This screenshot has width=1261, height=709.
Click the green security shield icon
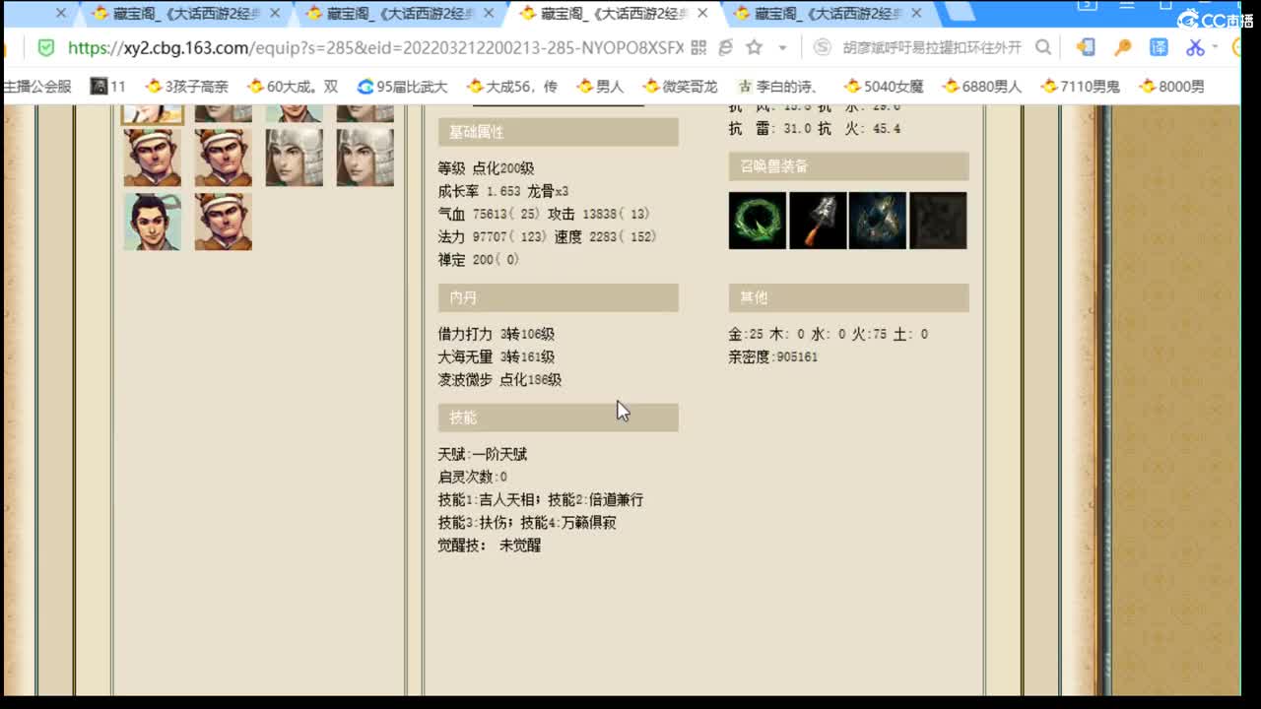point(45,47)
